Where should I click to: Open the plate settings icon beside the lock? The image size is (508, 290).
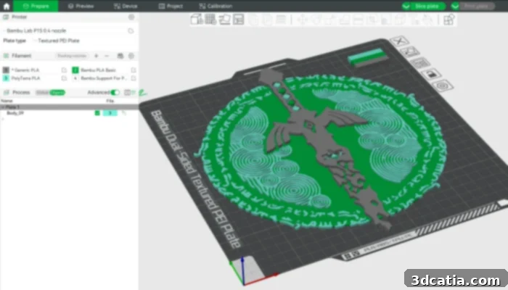pos(443,86)
